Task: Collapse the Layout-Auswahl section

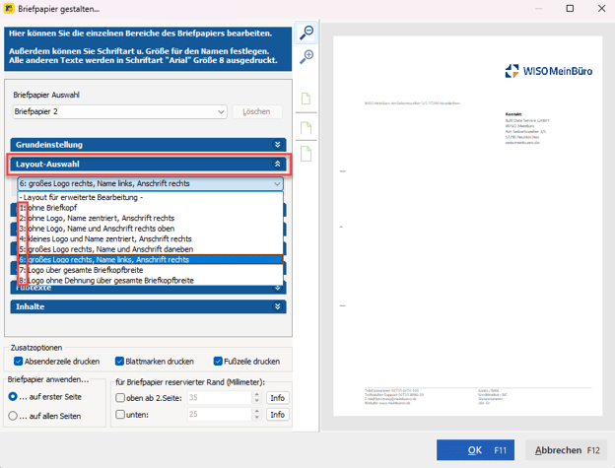Action: 278,165
